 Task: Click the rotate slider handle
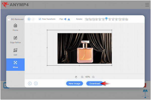[106, 18]
